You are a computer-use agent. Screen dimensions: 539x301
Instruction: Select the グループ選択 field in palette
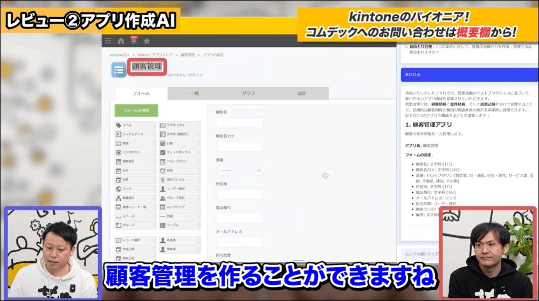click(x=179, y=198)
